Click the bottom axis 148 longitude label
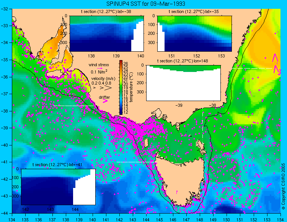 tap(200, 219)
